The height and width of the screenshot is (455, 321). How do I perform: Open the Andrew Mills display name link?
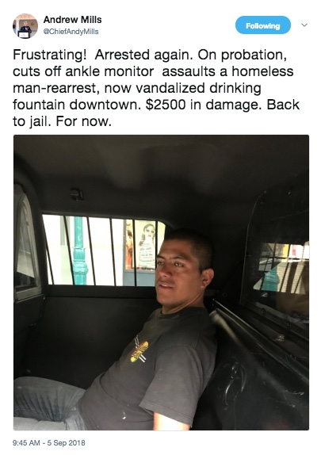pyautogui.click(x=72, y=20)
